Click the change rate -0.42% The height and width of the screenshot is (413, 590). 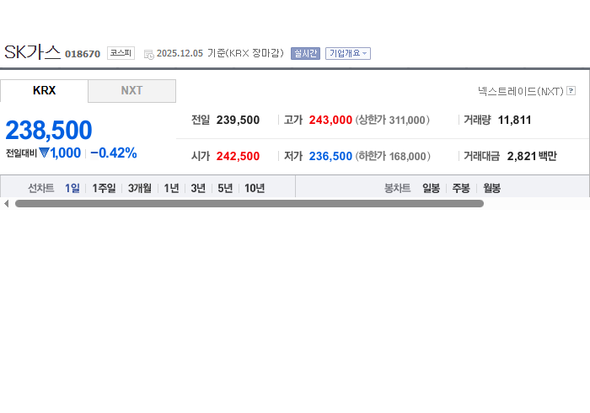pyautogui.click(x=113, y=153)
